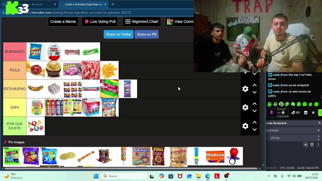Select Bubbaloo gum in PIOLA tier
The height and width of the screenshot is (181, 322).
pyautogui.click(x=72, y=70)
